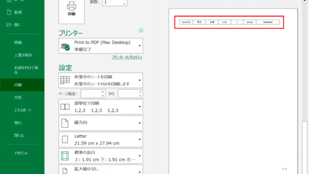Open the Print to PDF printer dropdown
Image resolution: width=309 pixels, height=174 pixels.
pyautogui.click(x=101, y=46)
